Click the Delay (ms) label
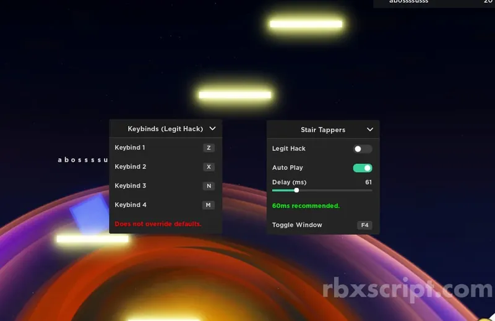495x321 pixels. (x=289, y=182)
